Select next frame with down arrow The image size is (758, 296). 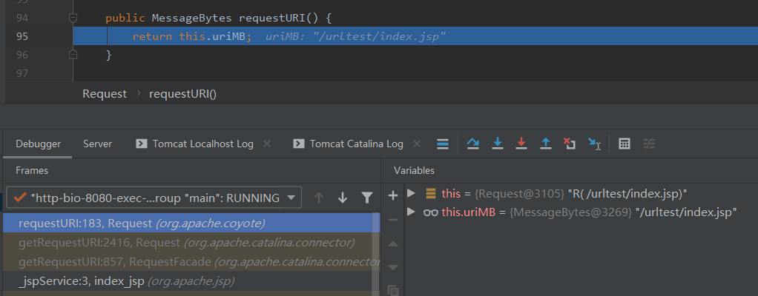(343, 198)
